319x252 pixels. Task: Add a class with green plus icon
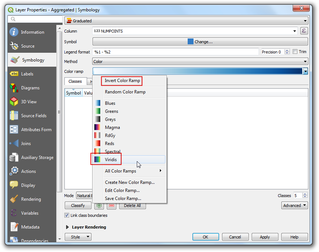click(x=99, y=205)
